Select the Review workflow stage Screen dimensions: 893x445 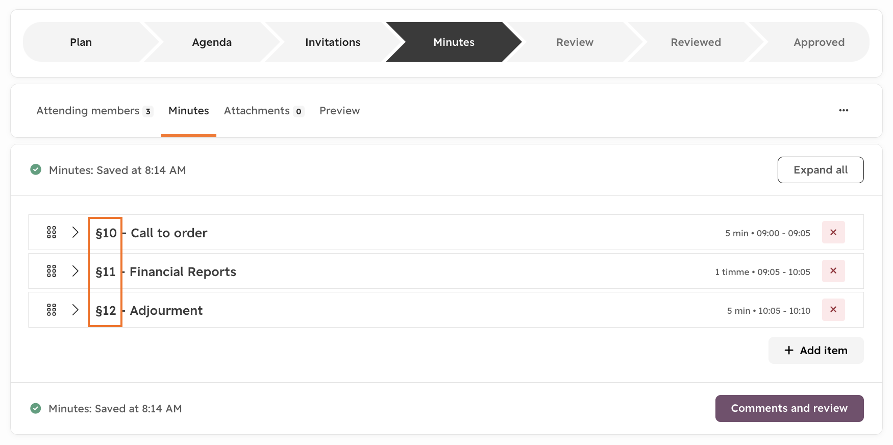[x=575, y=42]
